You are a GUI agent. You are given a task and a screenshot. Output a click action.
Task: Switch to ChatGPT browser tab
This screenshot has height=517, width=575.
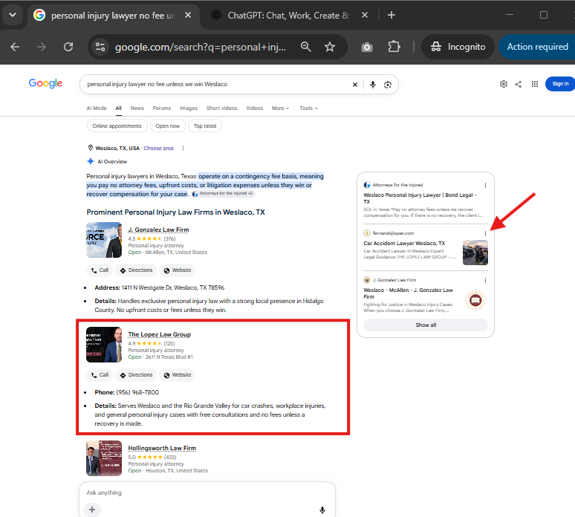click(x=281, y=16)
